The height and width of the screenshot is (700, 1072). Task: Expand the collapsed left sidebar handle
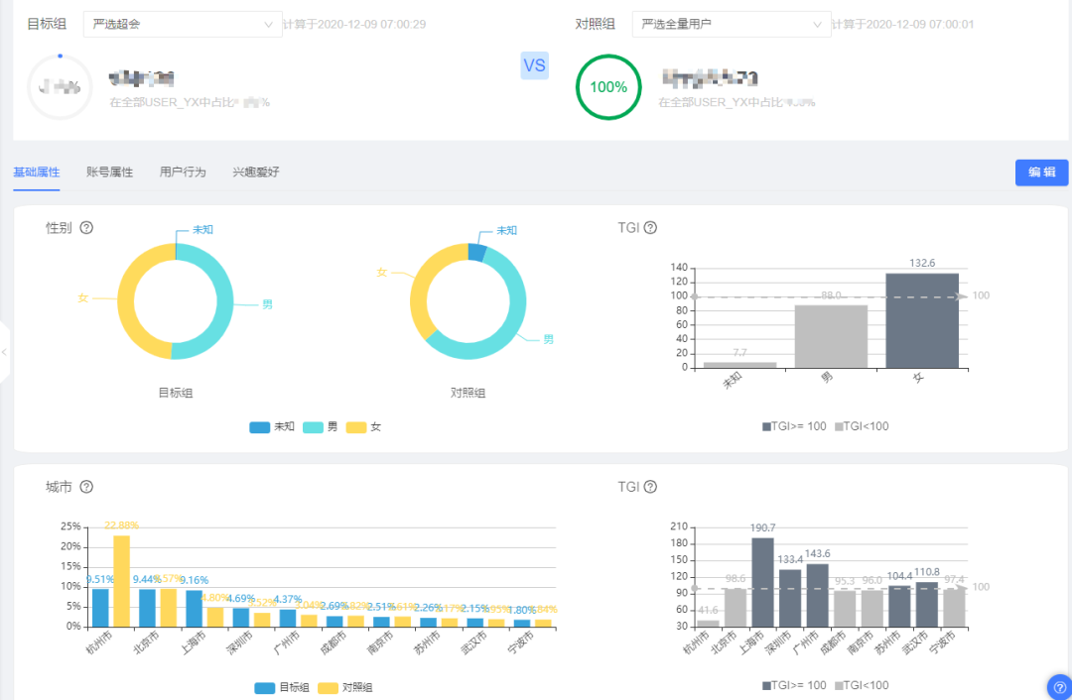(x=4, y=352)
